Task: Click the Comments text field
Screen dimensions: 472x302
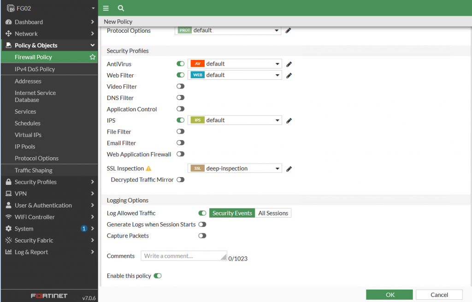Action: (184, 256)
